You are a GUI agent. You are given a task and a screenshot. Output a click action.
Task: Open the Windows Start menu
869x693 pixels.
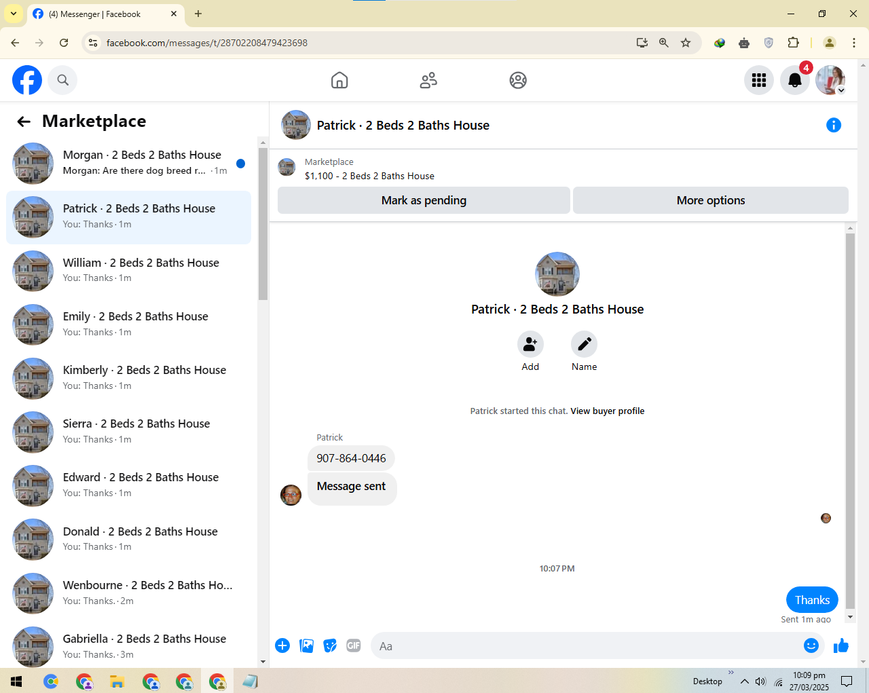[16, 681]
